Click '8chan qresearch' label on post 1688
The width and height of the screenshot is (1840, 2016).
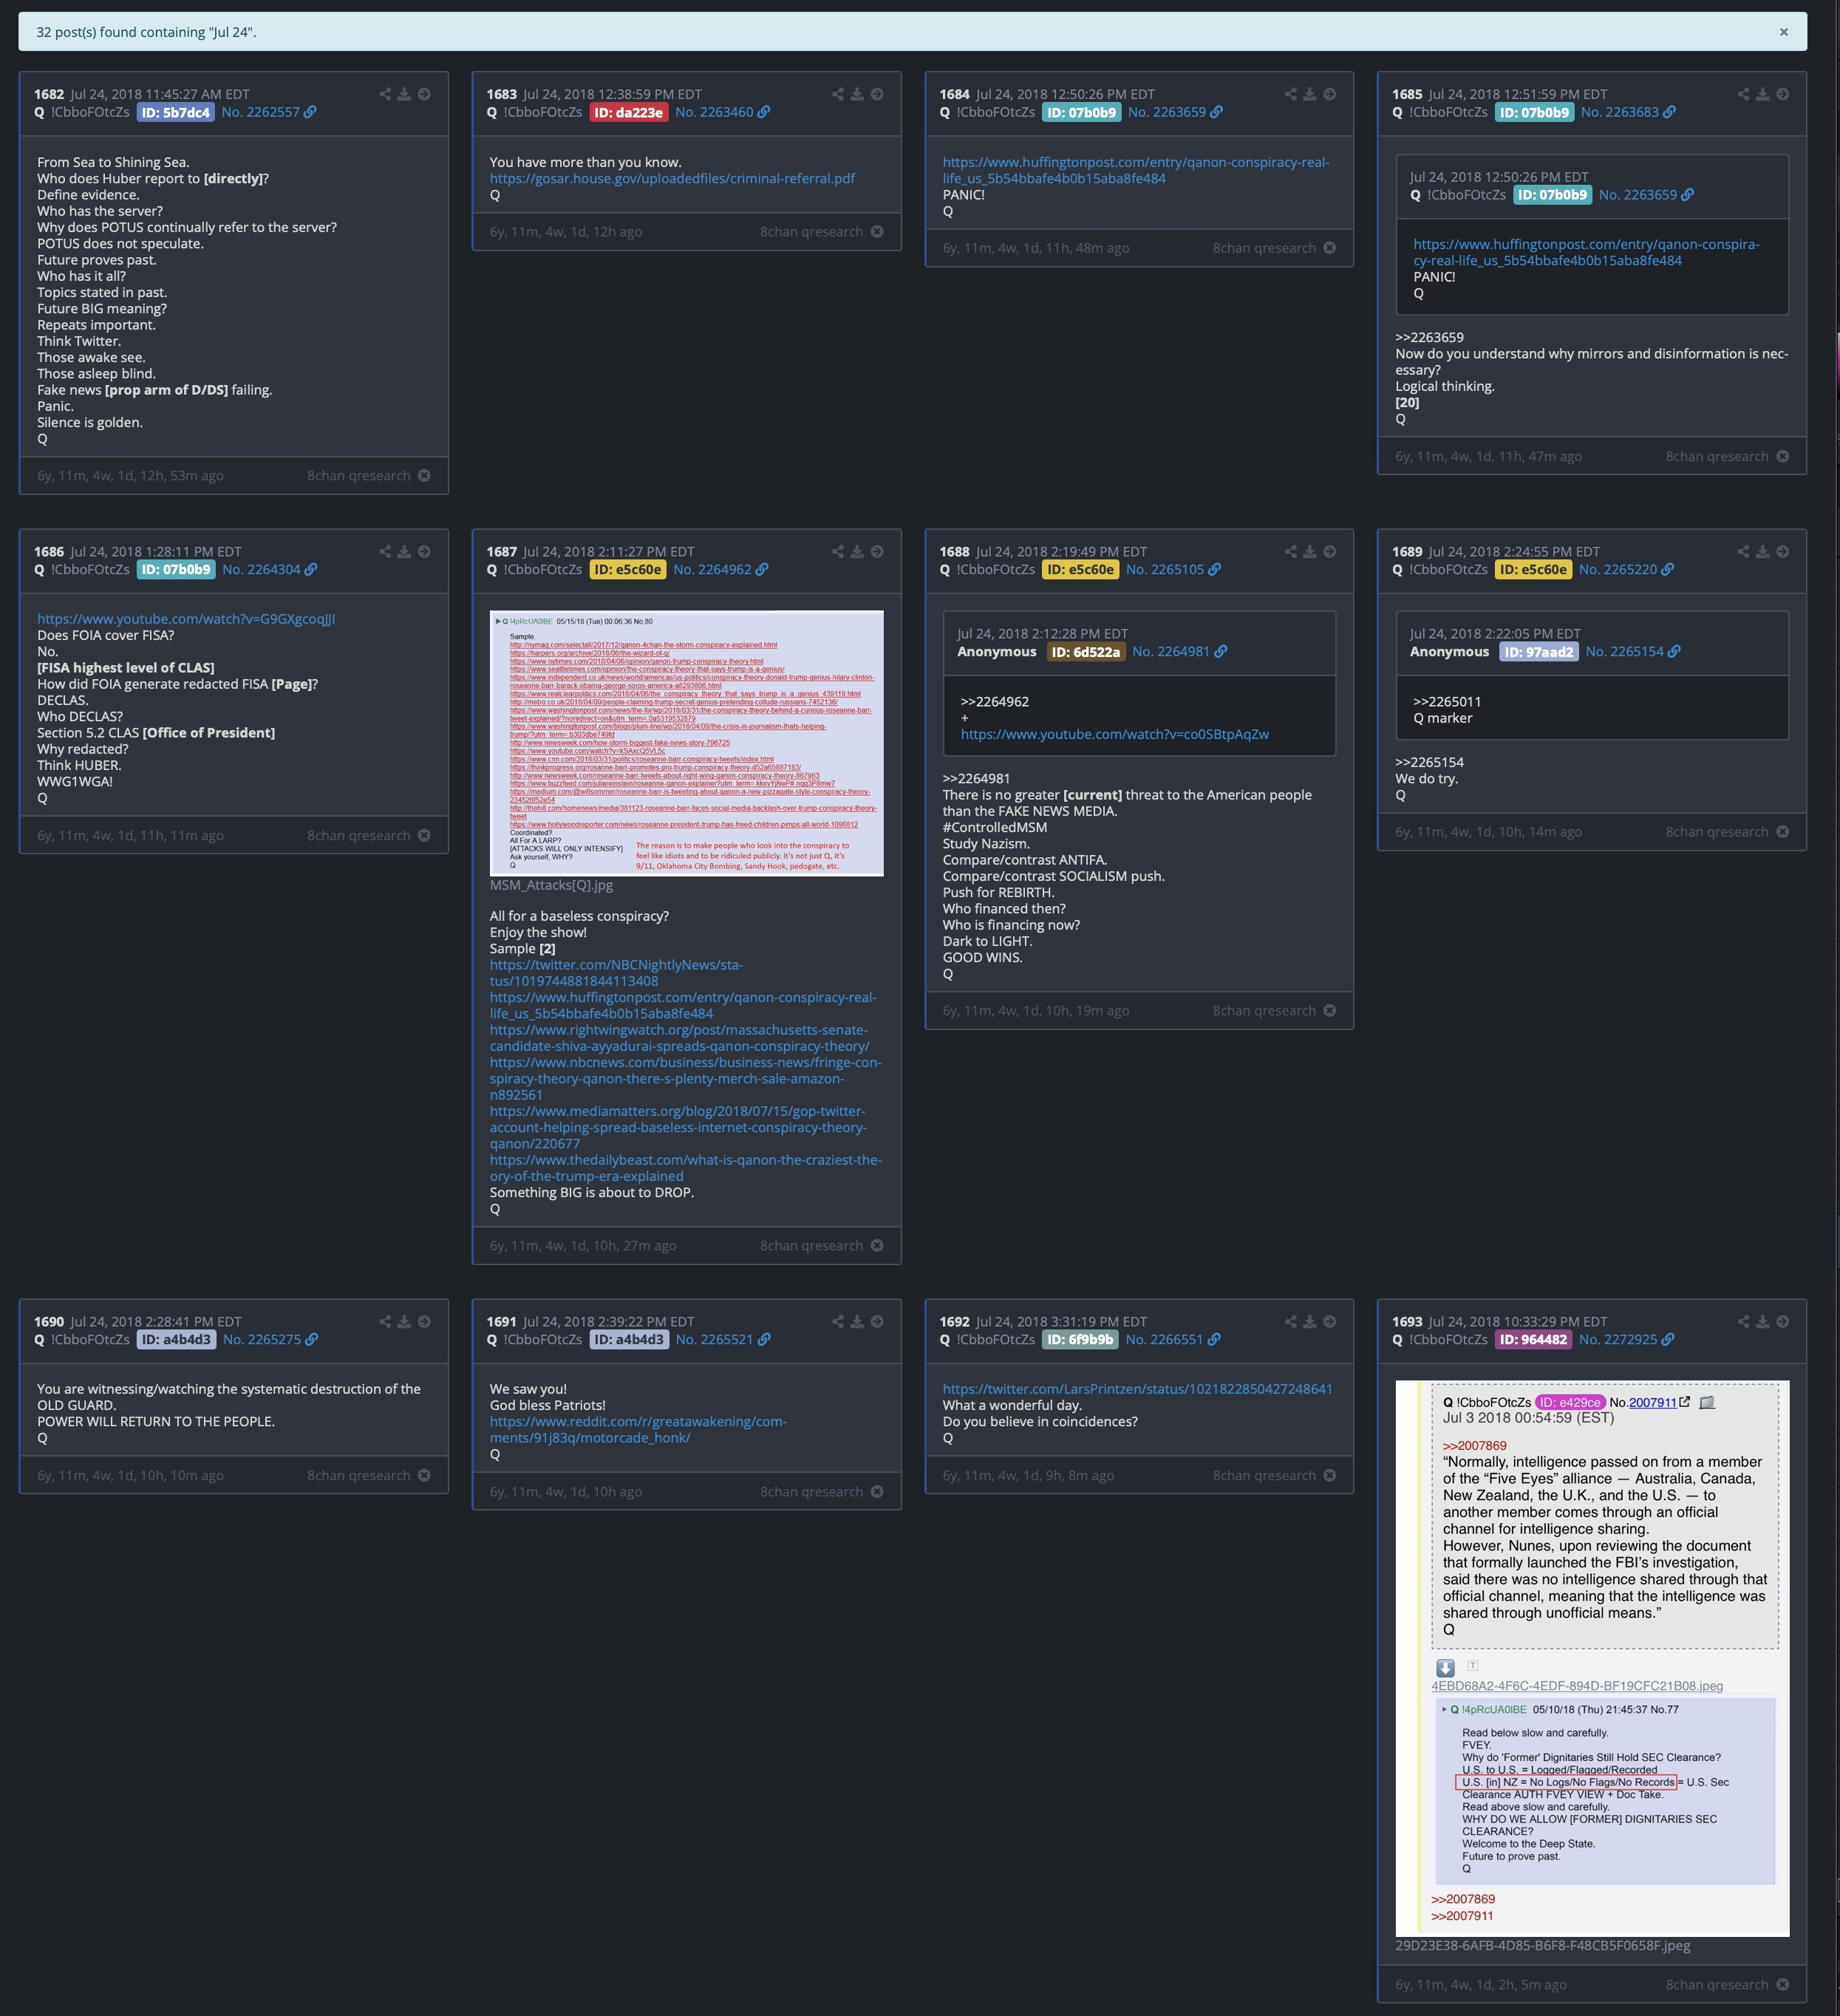click(x=1264, y=1010)
